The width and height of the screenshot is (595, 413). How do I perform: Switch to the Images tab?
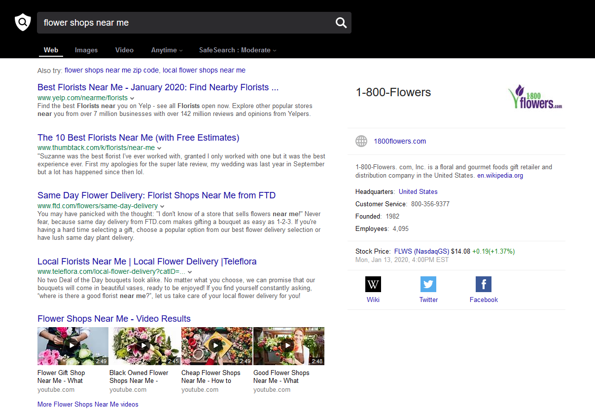tap(86, 50)
